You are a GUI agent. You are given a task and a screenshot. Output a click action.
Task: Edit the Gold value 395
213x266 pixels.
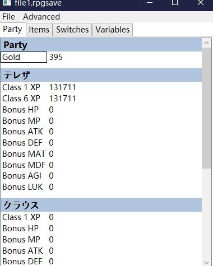point(56,57)
